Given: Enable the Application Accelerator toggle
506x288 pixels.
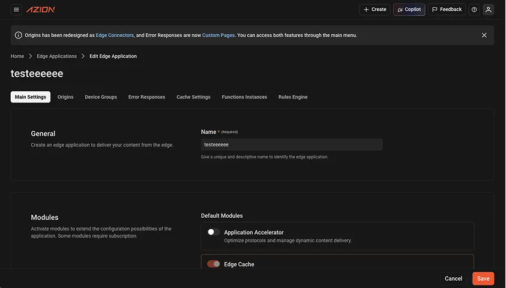Looking at the screenshot, I should pos(213,232).
